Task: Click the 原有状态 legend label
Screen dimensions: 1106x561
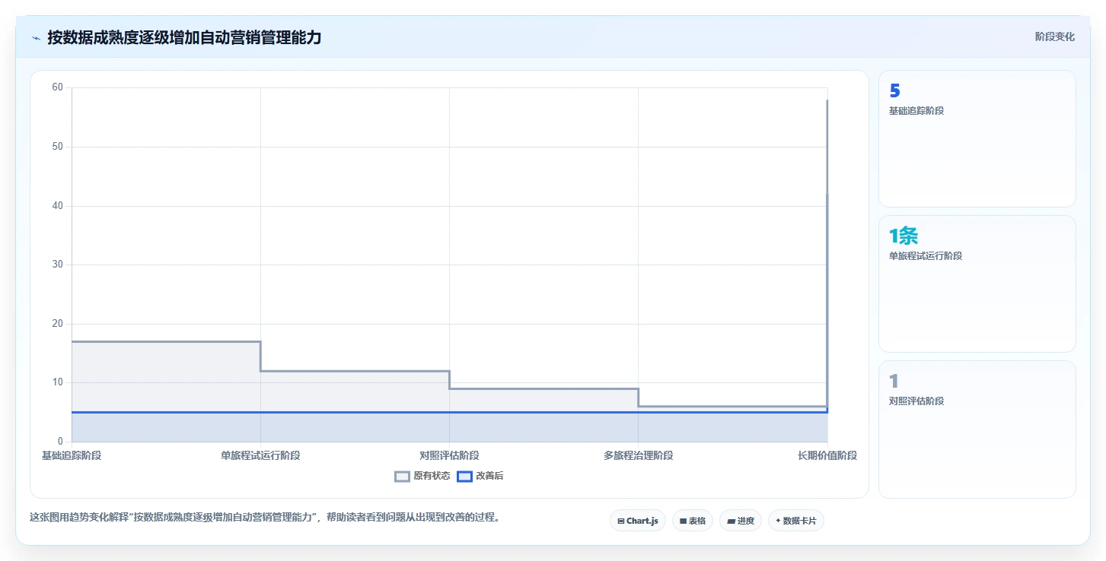Action: pyautogui.click(x=432, y=477)
